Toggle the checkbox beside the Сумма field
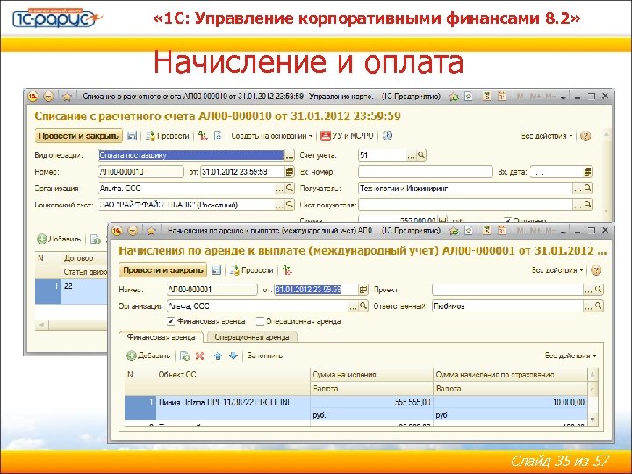Viewport: 632px width, 474px height. coord(507,220)
